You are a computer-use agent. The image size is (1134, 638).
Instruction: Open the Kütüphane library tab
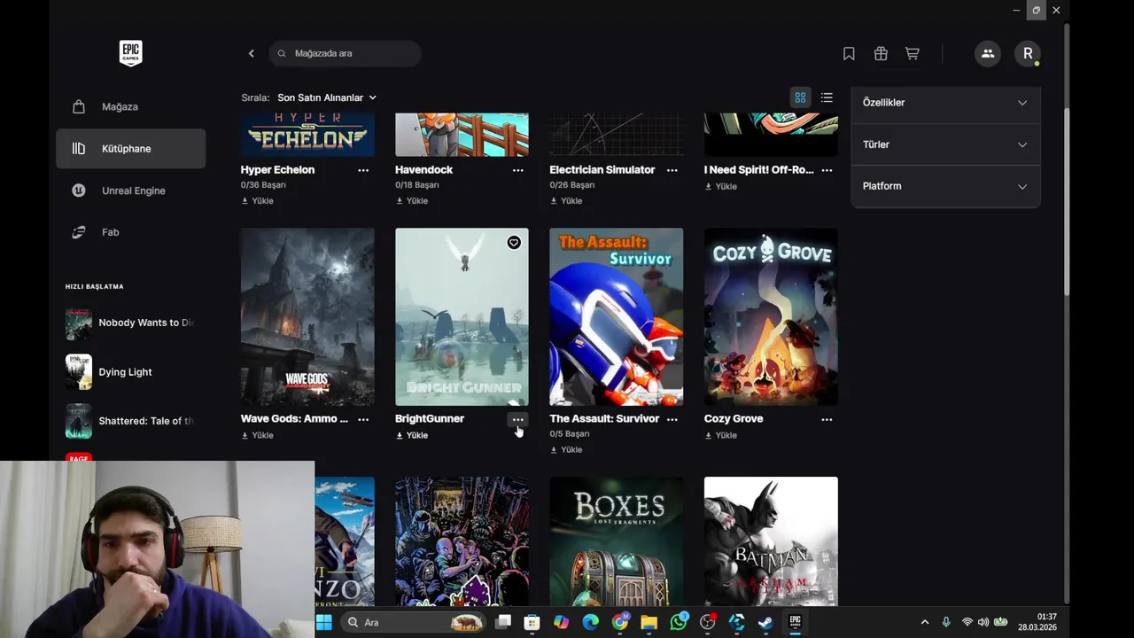click(130, 148)
